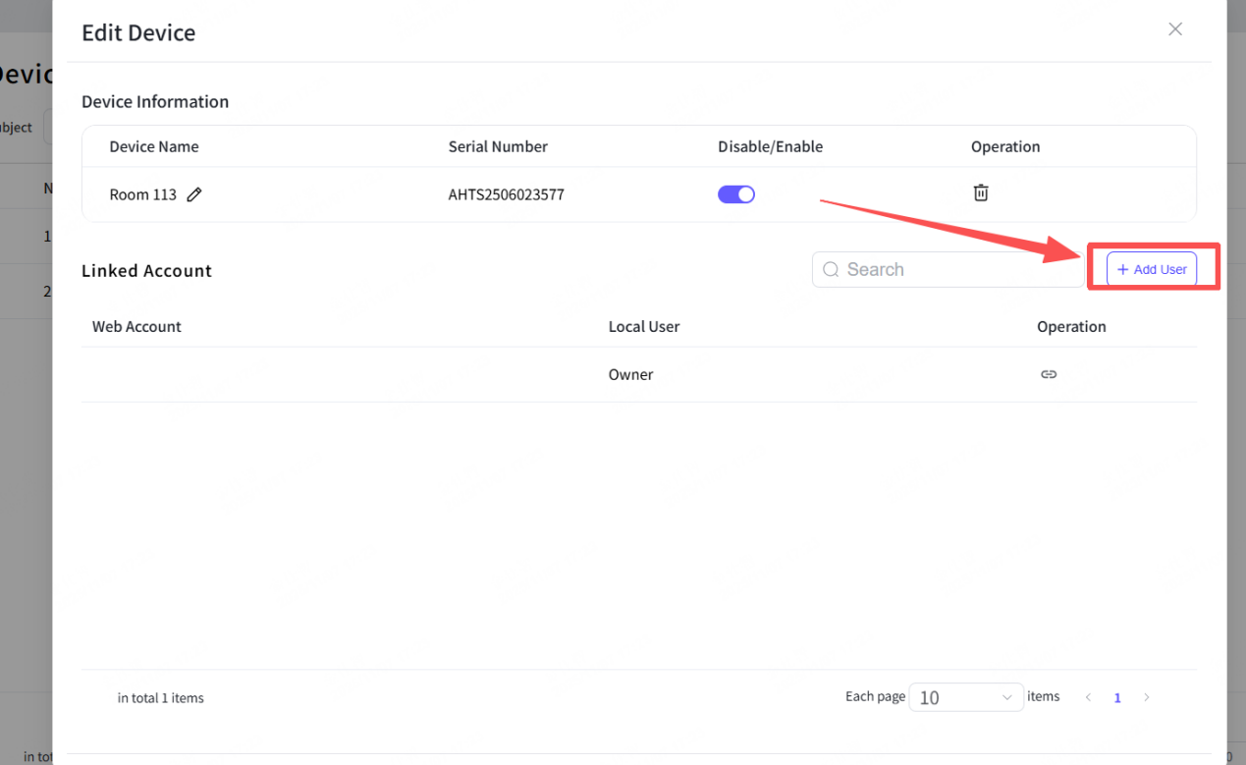1246x765 pixels.
Task: Delete the device with the trash icon
Action: 980,193
